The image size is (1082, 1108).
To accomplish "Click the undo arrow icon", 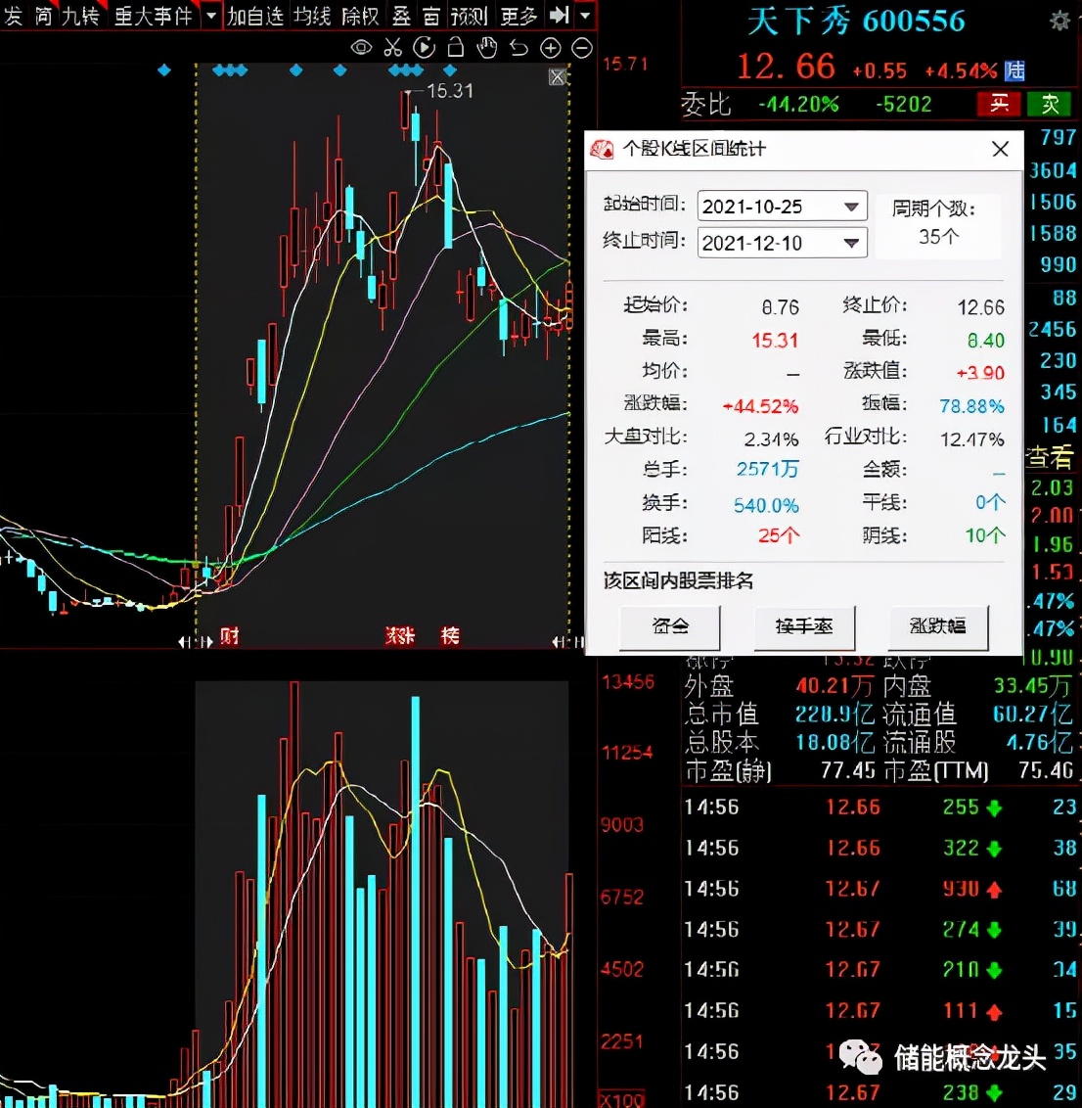I will (518, 47).
